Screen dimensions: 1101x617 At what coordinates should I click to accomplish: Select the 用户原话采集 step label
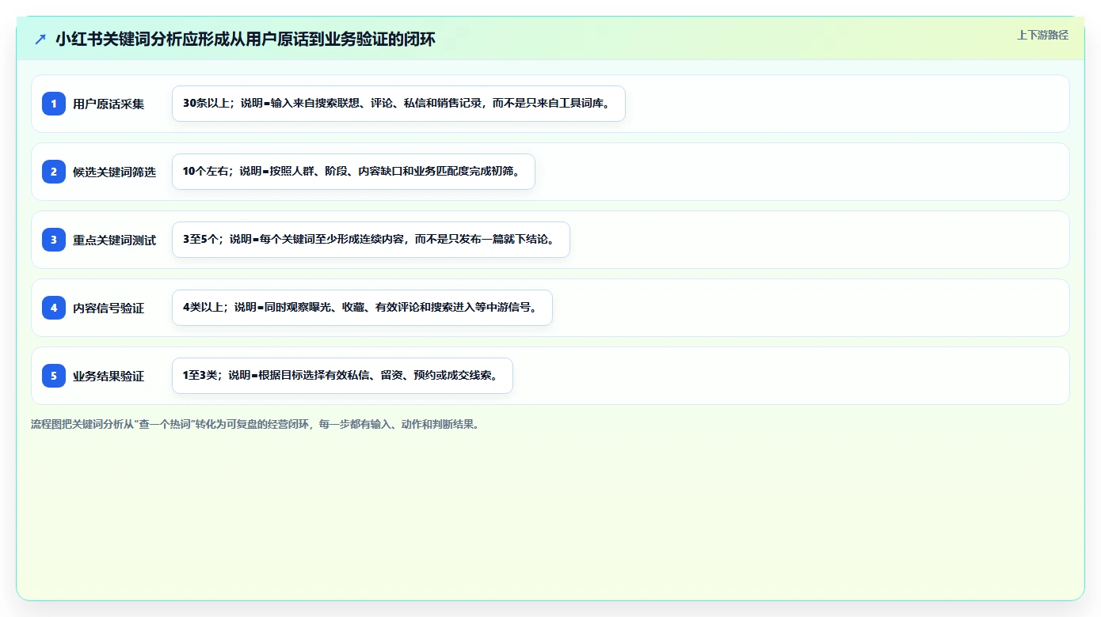[109, 104]
